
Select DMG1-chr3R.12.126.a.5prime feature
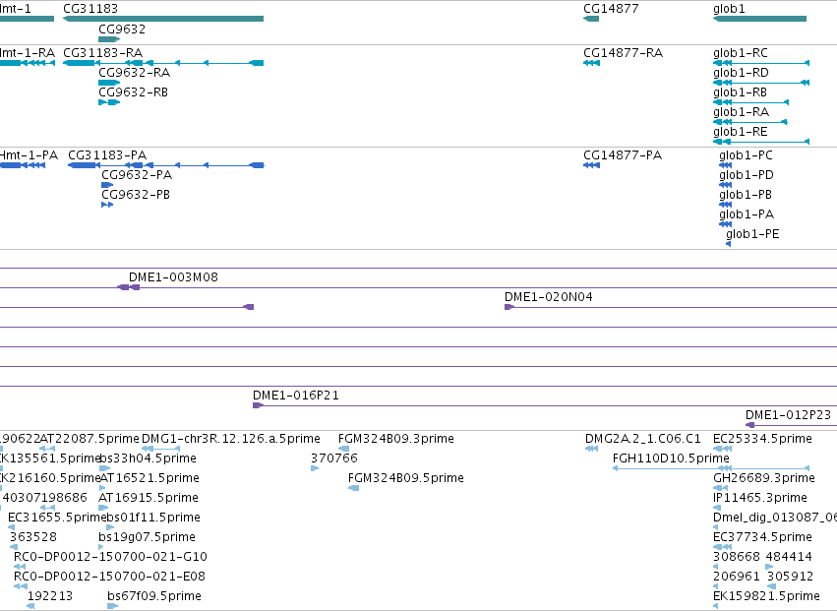(160, 449)
